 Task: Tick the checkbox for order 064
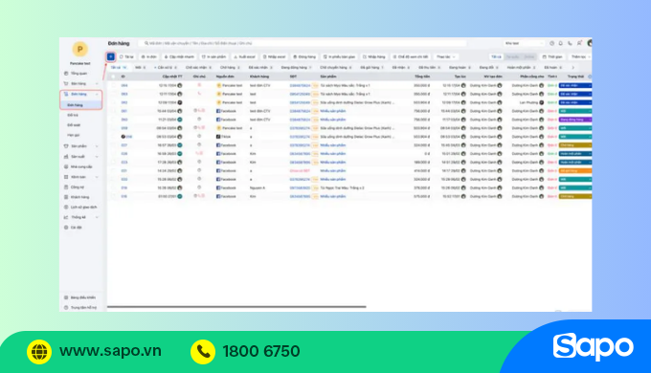tap(113, 85)
